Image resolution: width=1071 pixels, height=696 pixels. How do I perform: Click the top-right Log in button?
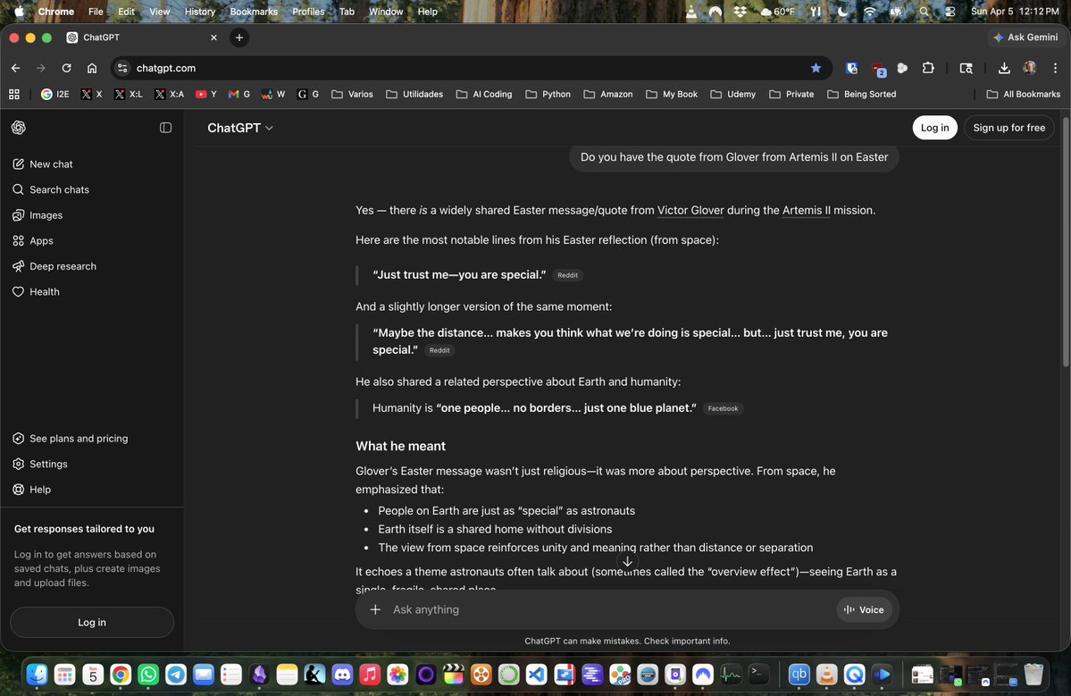pyautogui.click(x=934, y=128)
